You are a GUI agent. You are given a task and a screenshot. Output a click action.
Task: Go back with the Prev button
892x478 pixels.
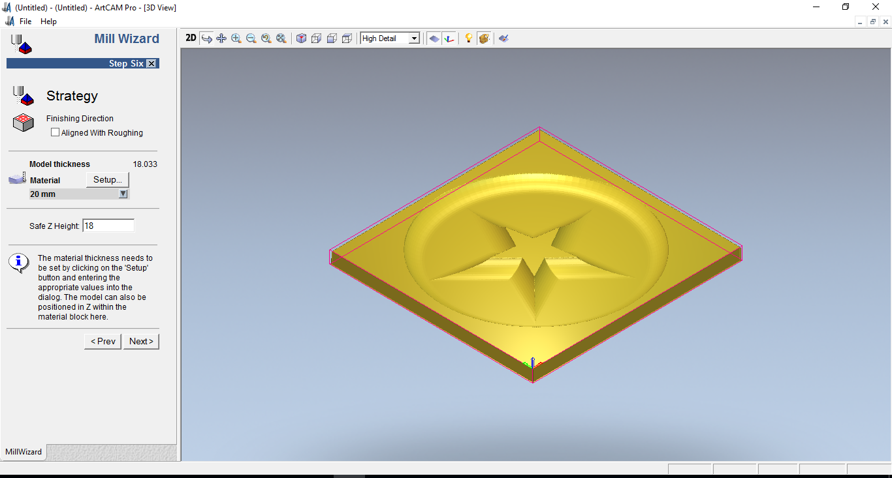pyautogui.click(x=103, y=341)
